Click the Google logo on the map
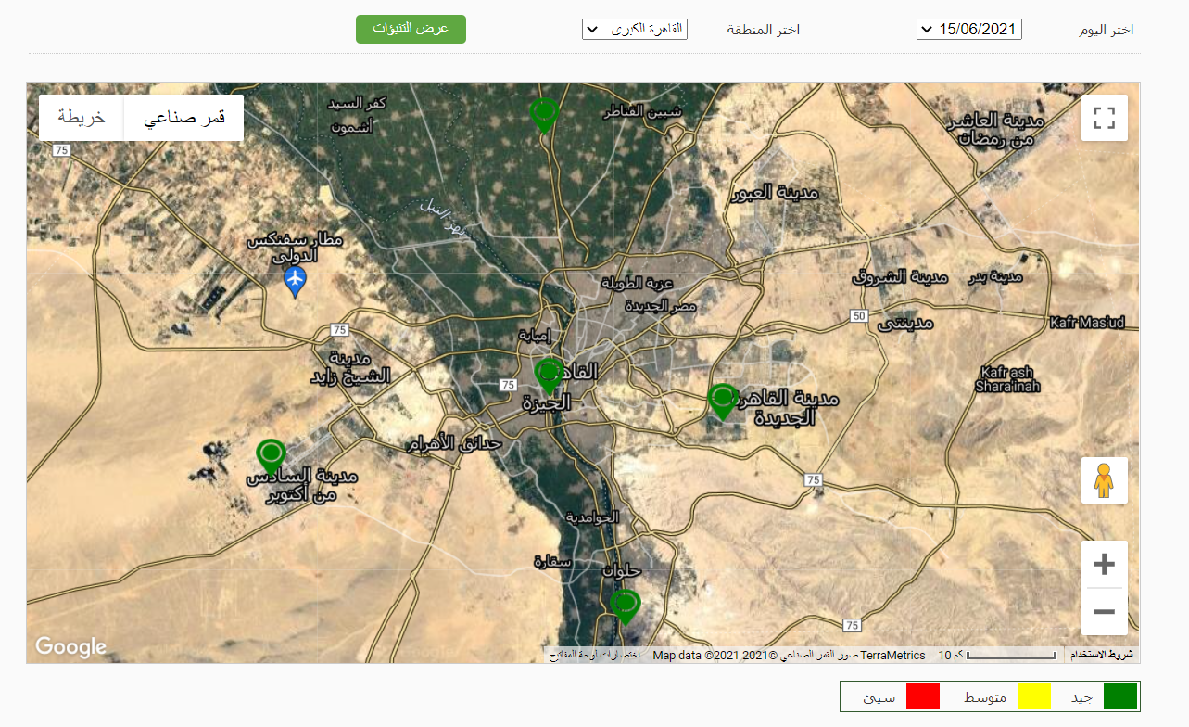This screenshot has height=727, width=1189. coord(70,646)
